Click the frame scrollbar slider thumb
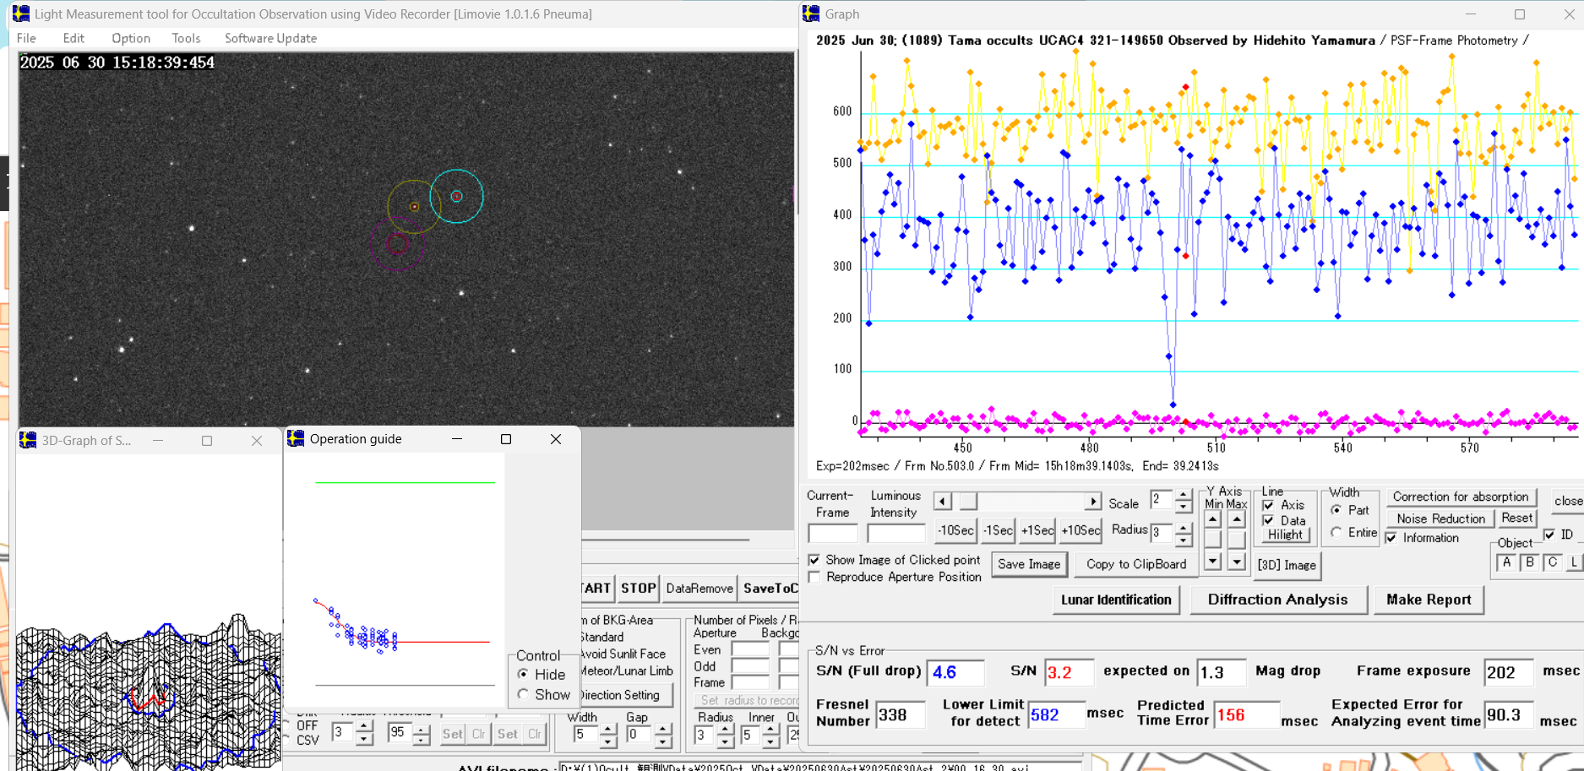 point(968,502)
